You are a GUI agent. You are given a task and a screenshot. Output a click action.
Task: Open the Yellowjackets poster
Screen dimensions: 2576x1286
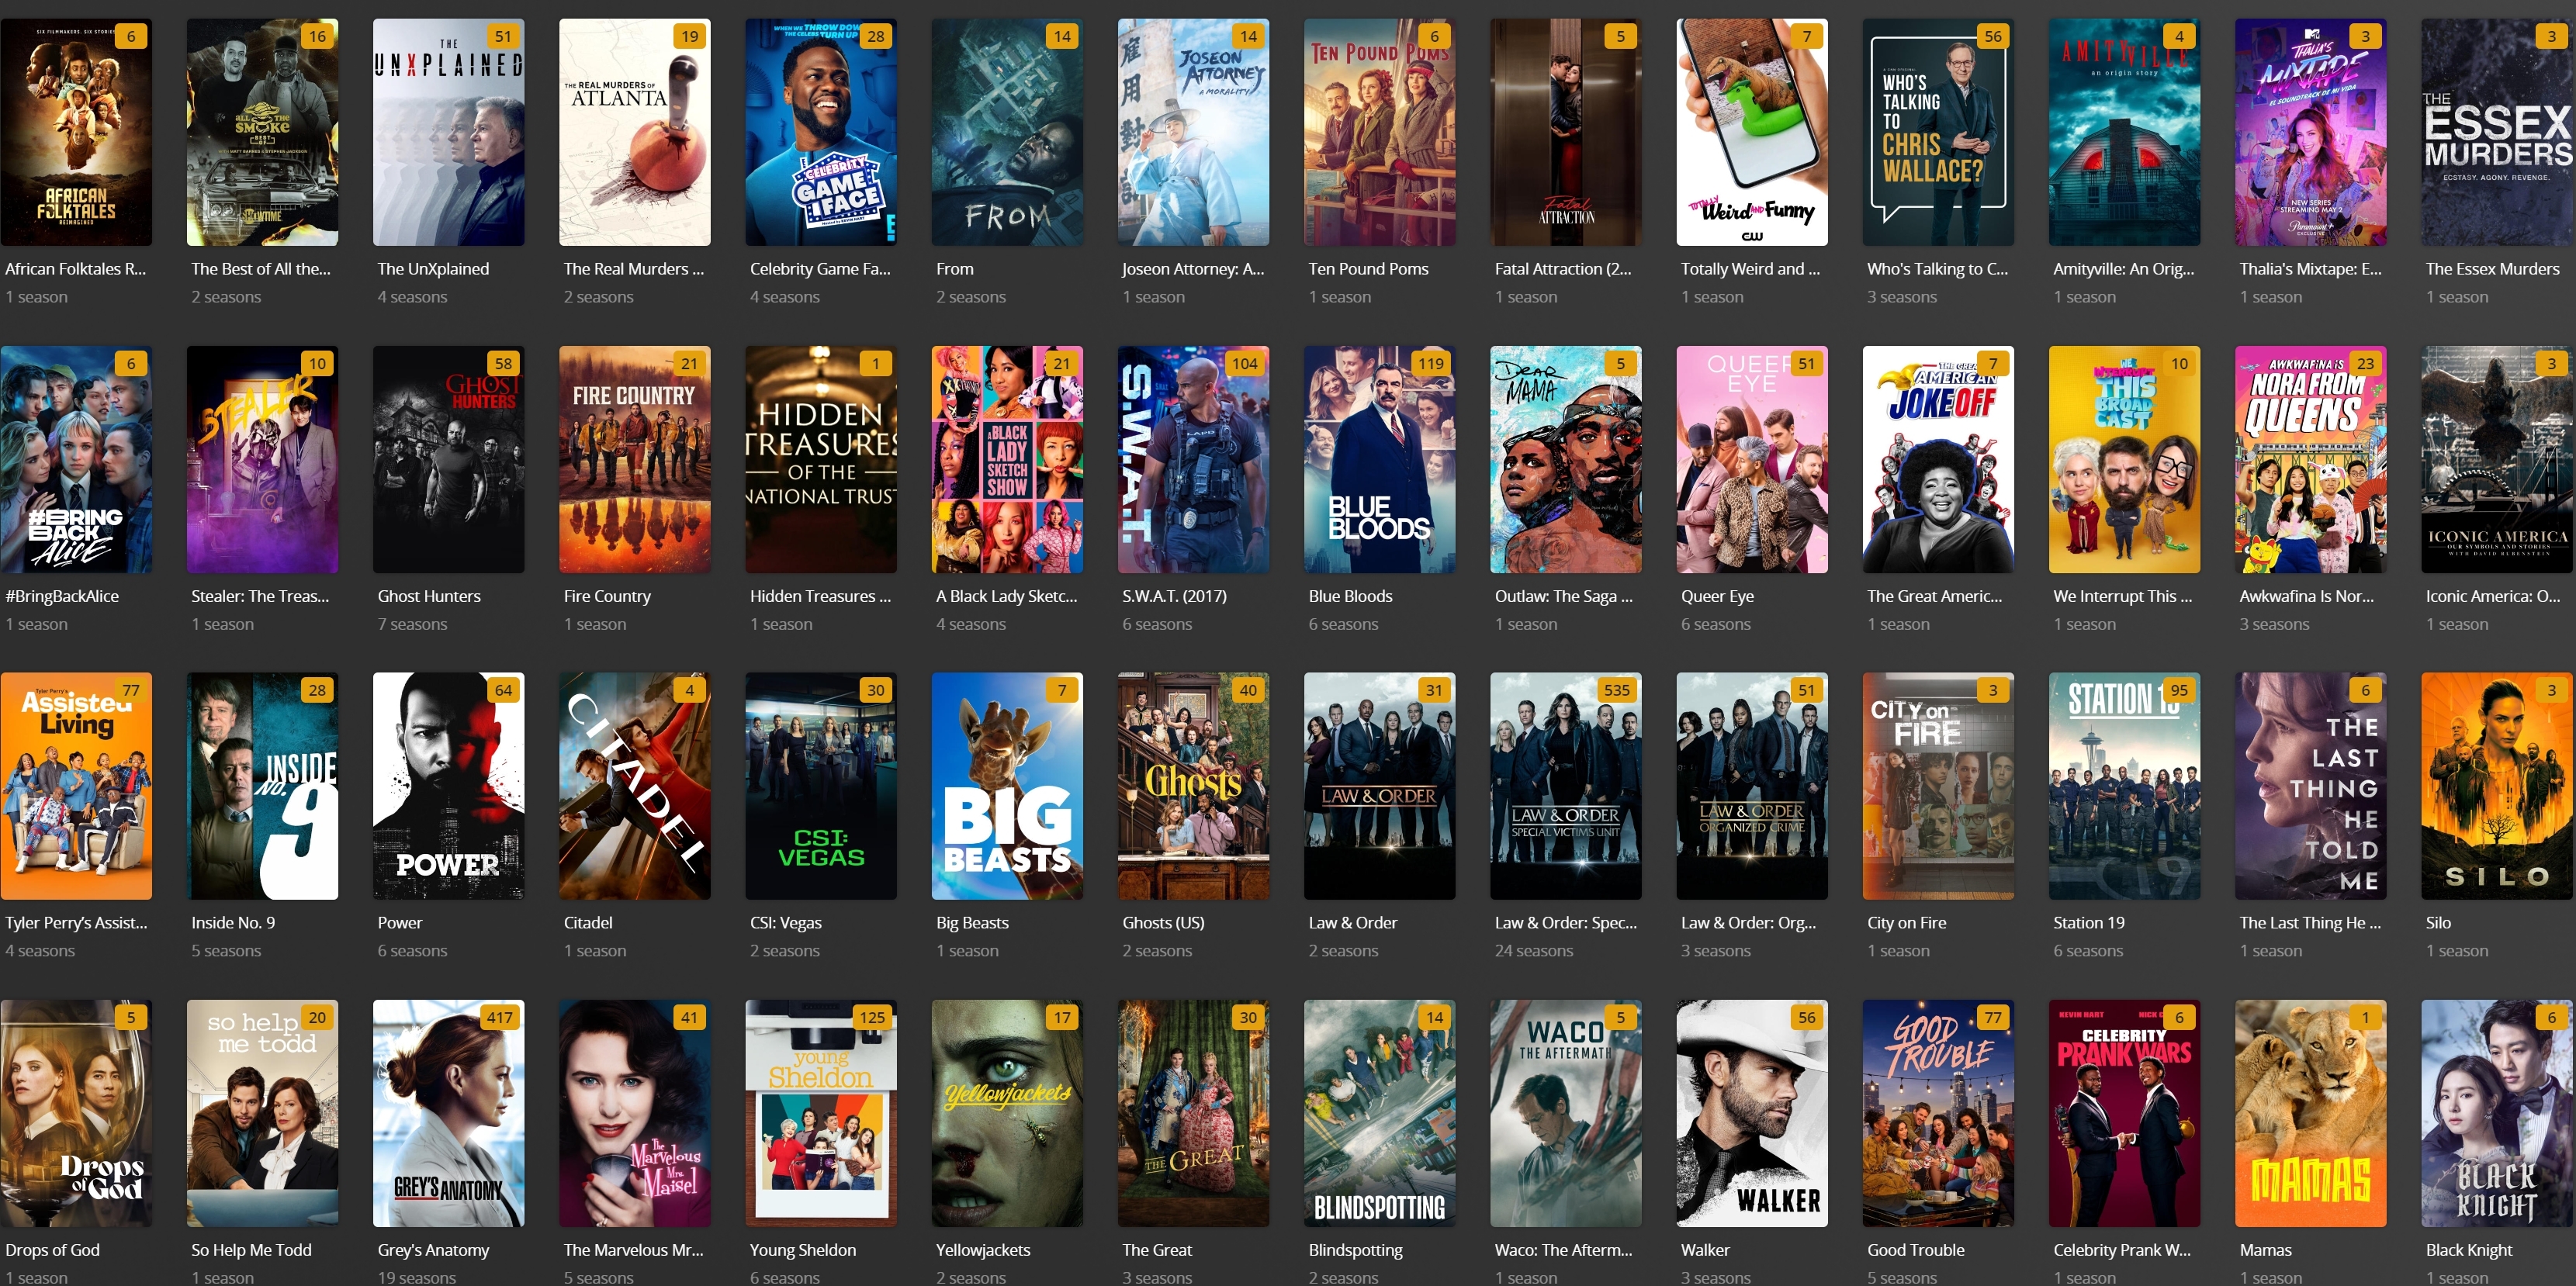[1007, 1113]
